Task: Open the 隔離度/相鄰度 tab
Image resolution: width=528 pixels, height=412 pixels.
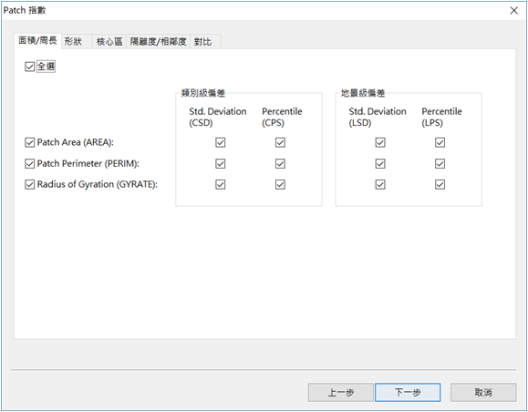Action: coord(159,42)
